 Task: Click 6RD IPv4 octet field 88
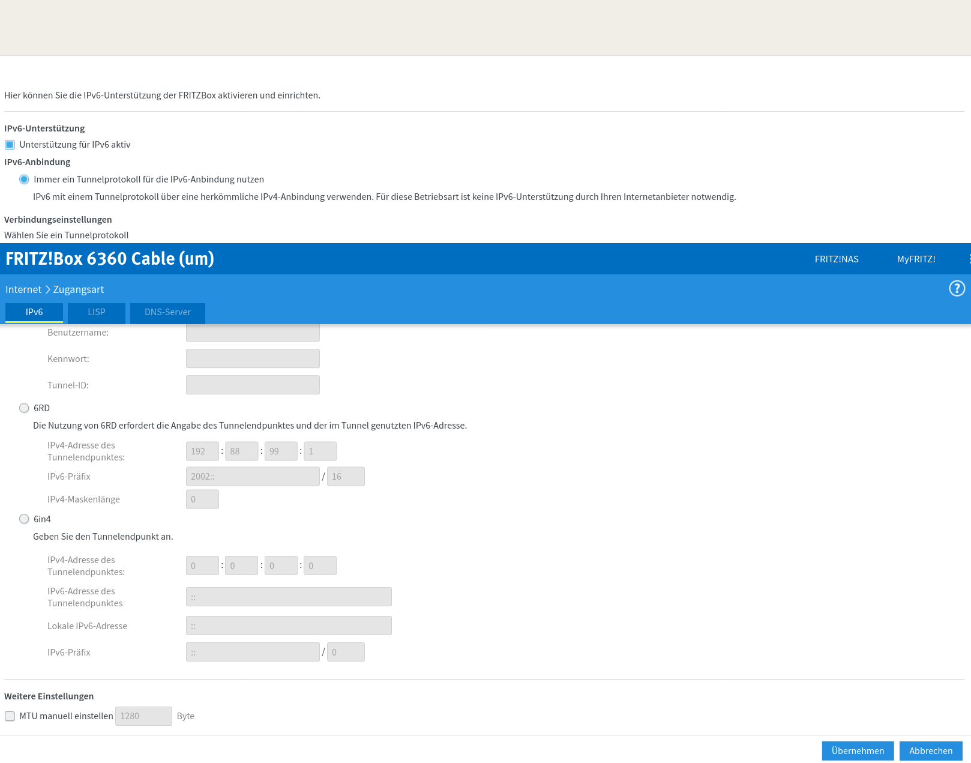[242, 451]
